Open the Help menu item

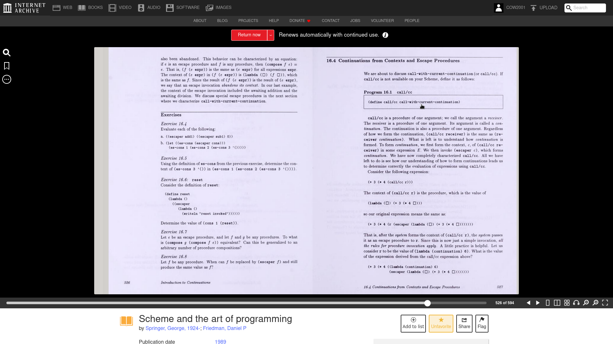274,21
